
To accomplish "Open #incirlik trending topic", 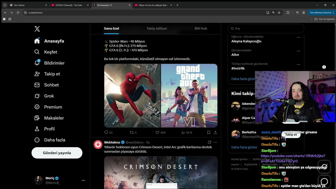I will coord(238,68).
